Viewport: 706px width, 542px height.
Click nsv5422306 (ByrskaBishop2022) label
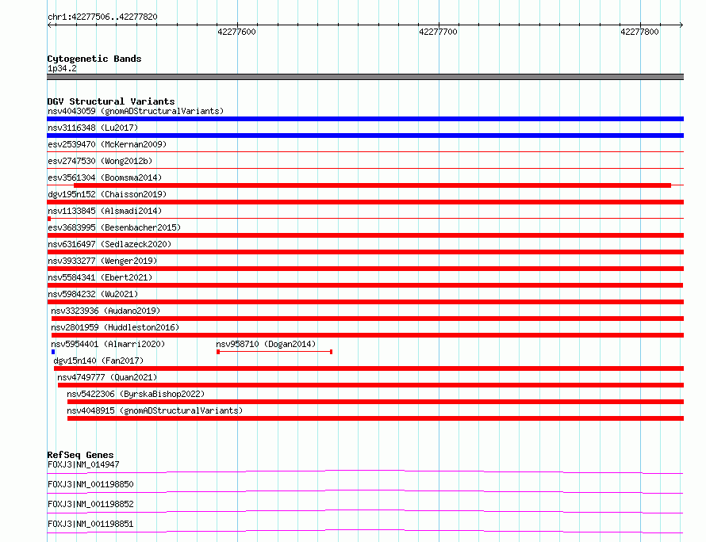point(136,394)
